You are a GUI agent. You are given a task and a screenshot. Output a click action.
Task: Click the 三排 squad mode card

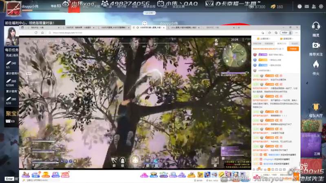pos(311,145)
